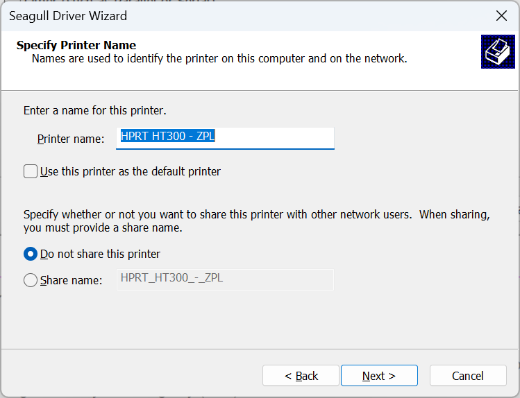The width and height of the screenshot is (520, 398).
Task: Tick the default printer checkbox box
Action: point(31,171)
